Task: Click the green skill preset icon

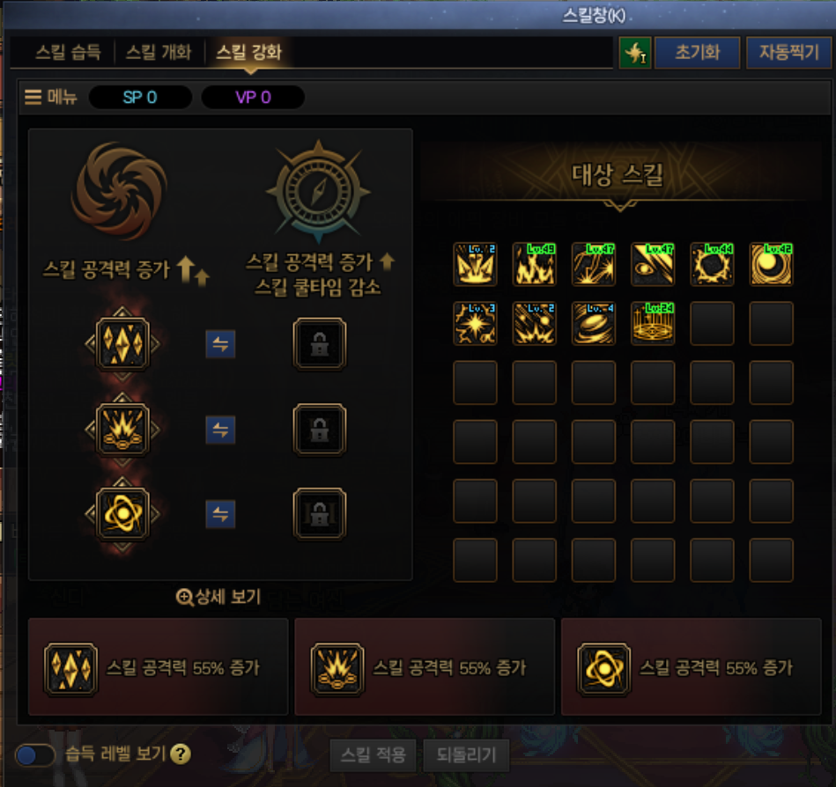Action: (x=635, y=53)
